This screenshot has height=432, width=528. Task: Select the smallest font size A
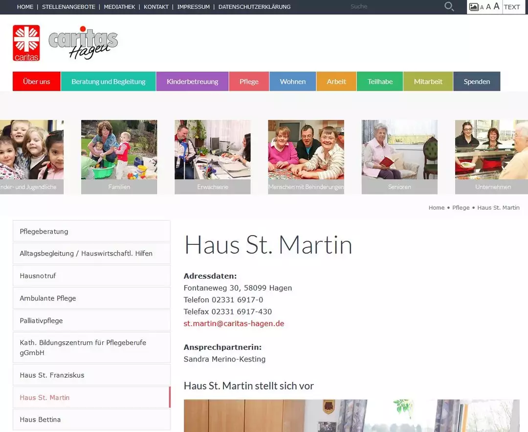(x=482, y=7)
